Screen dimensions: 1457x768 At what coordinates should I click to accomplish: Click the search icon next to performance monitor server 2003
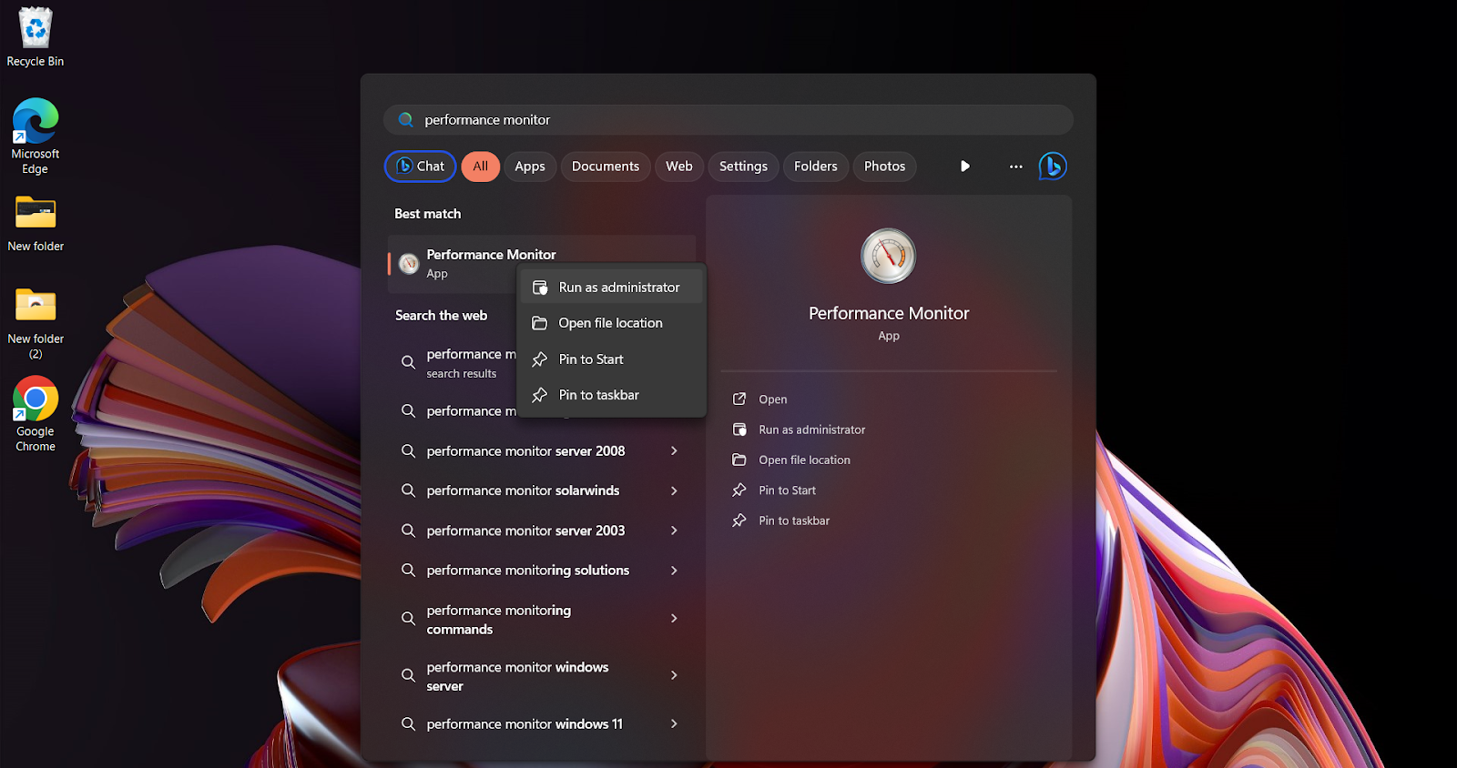click(x=408, y=531)
